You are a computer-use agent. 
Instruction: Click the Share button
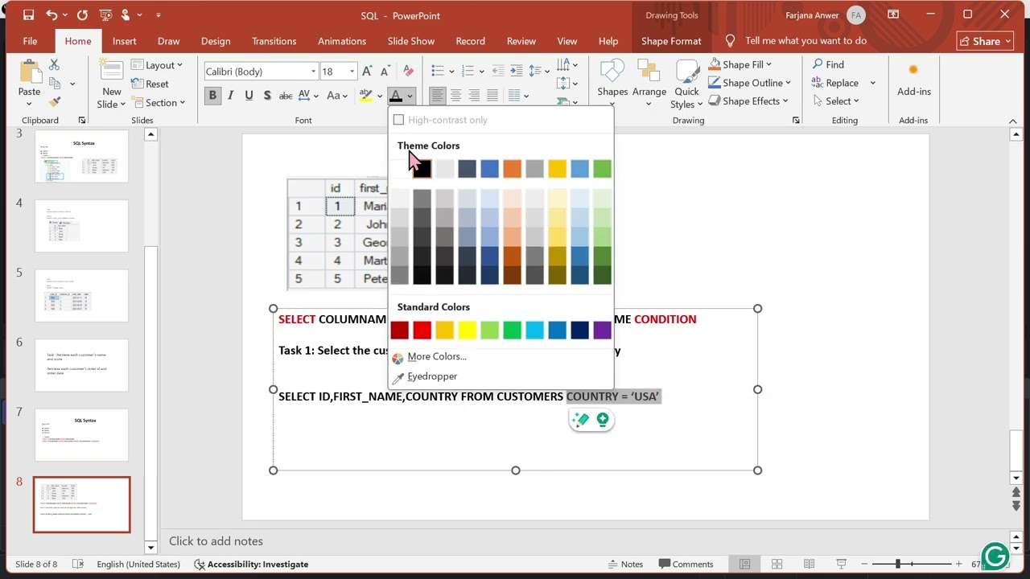coord(986,41)
